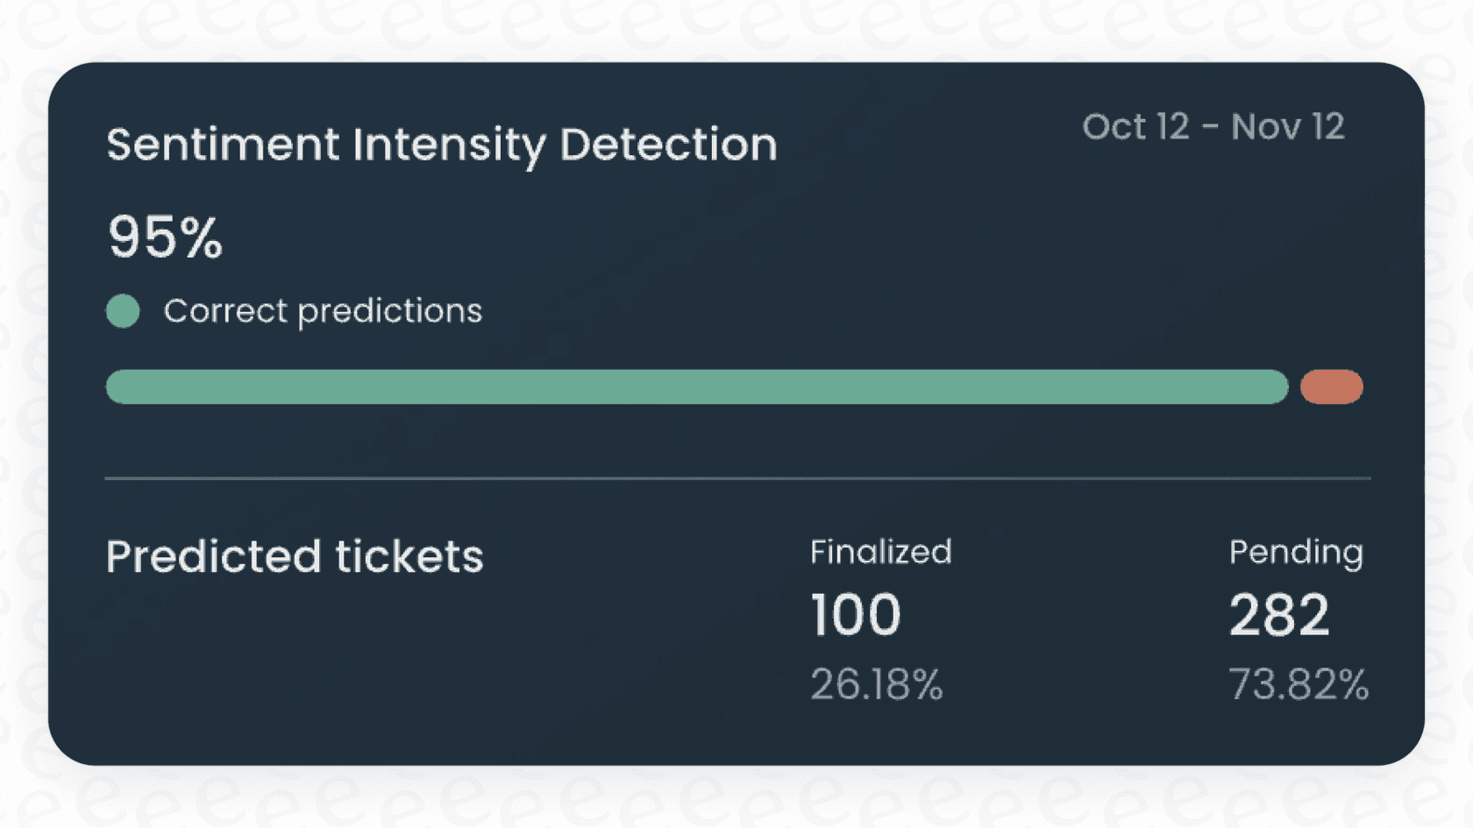This screenshot has height=828, width=1473.
Task: Click the horizontal divider line
Action: click(x=736, y=478)
